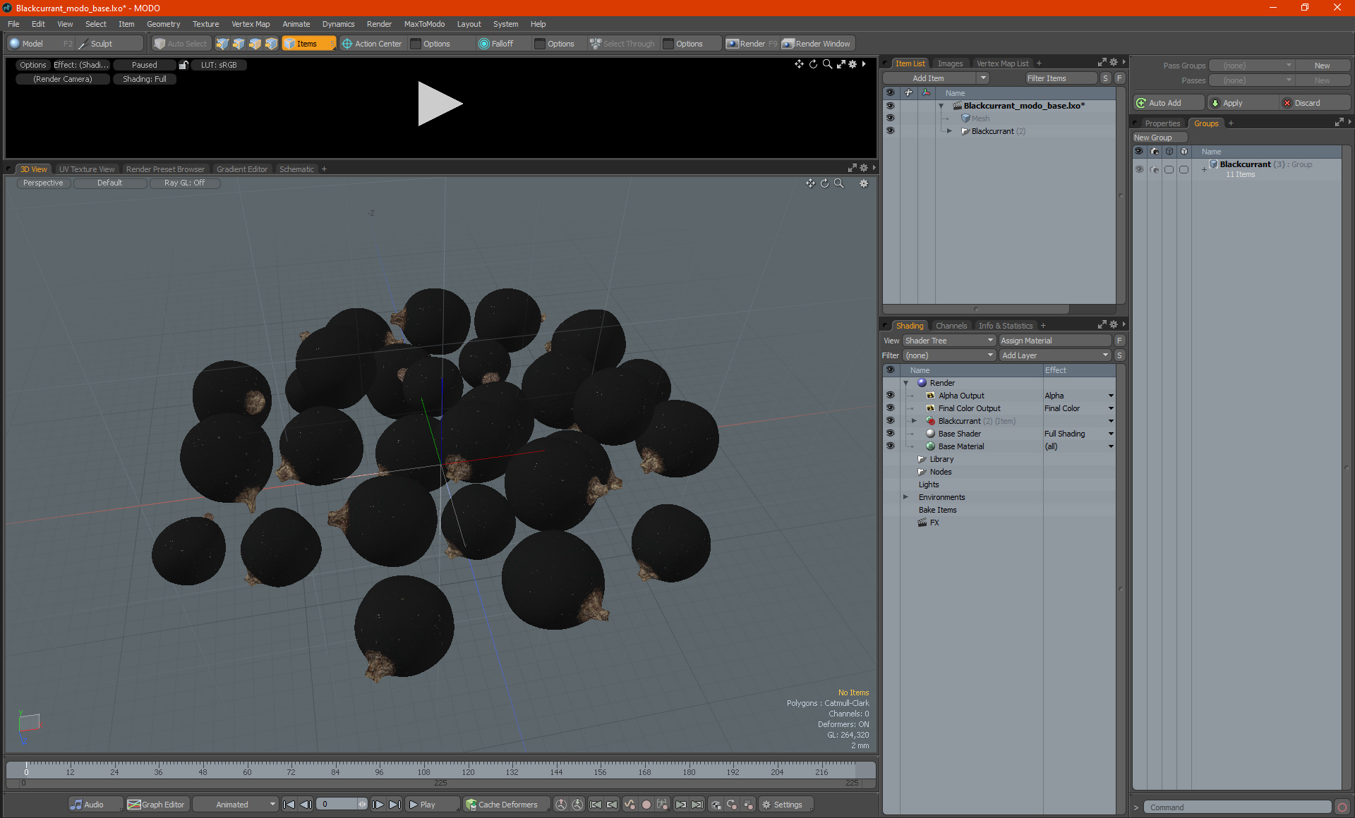Collapse the Render node in Shader Tree
Image resolution: width=1355 pixels, height=818 pixels.
tap(905, 383)
